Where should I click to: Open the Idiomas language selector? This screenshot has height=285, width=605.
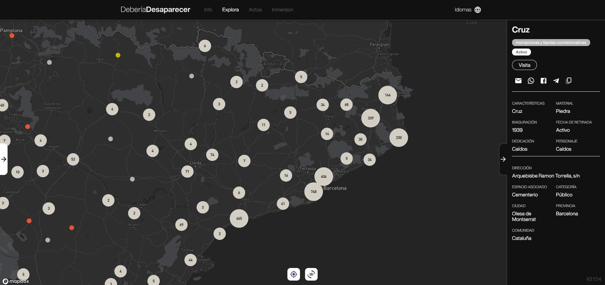[468, 10]
